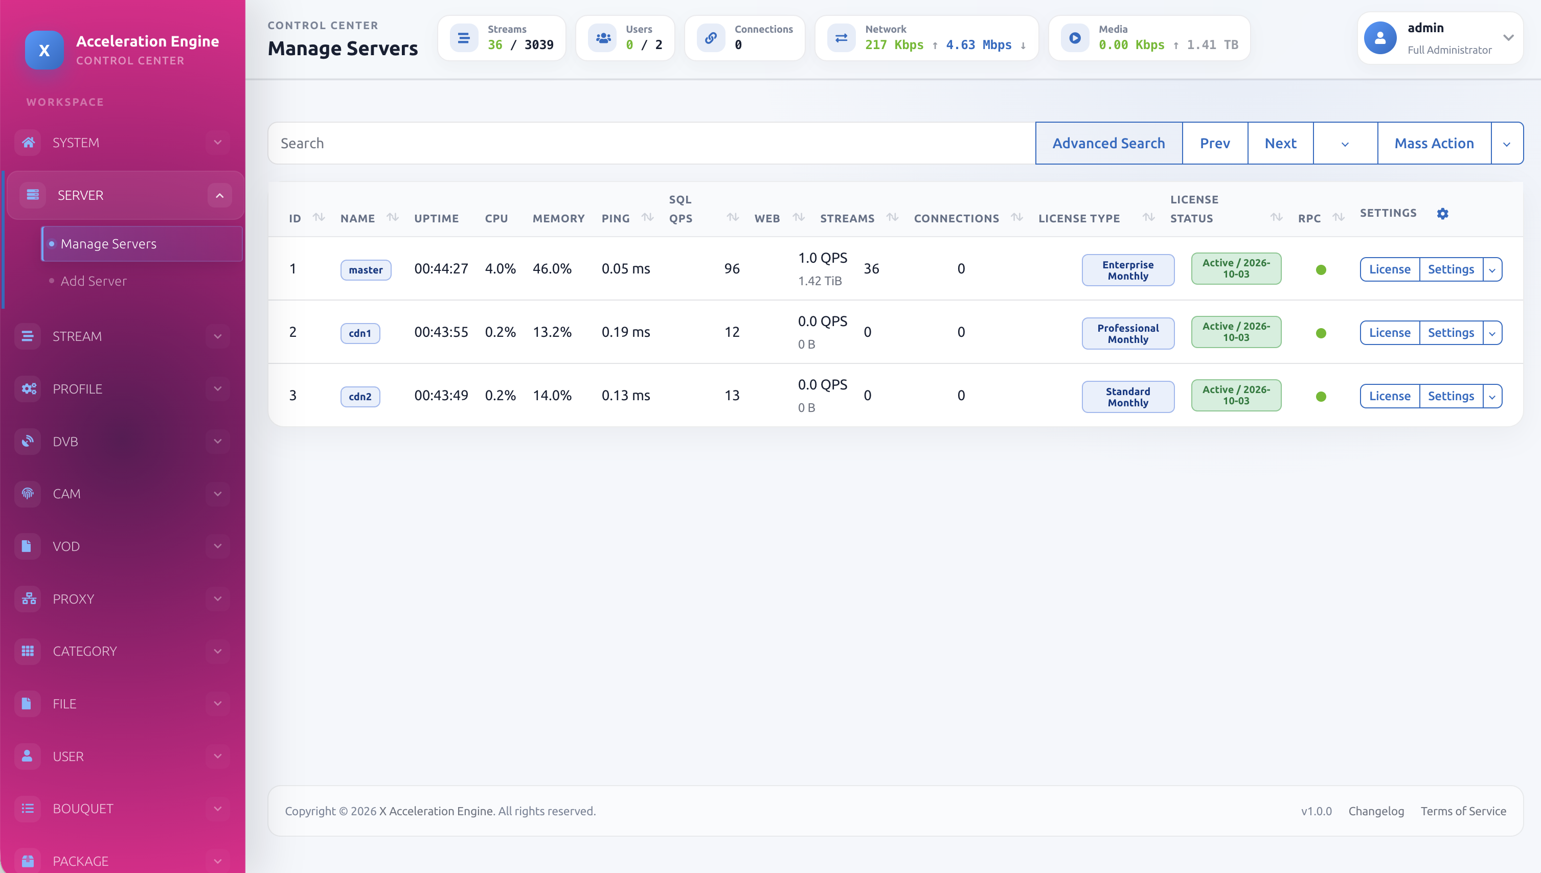The height and width of the screenshot is (873, 1541).
Task: Open the Terms of Service link
Action: pos(1463,811)
